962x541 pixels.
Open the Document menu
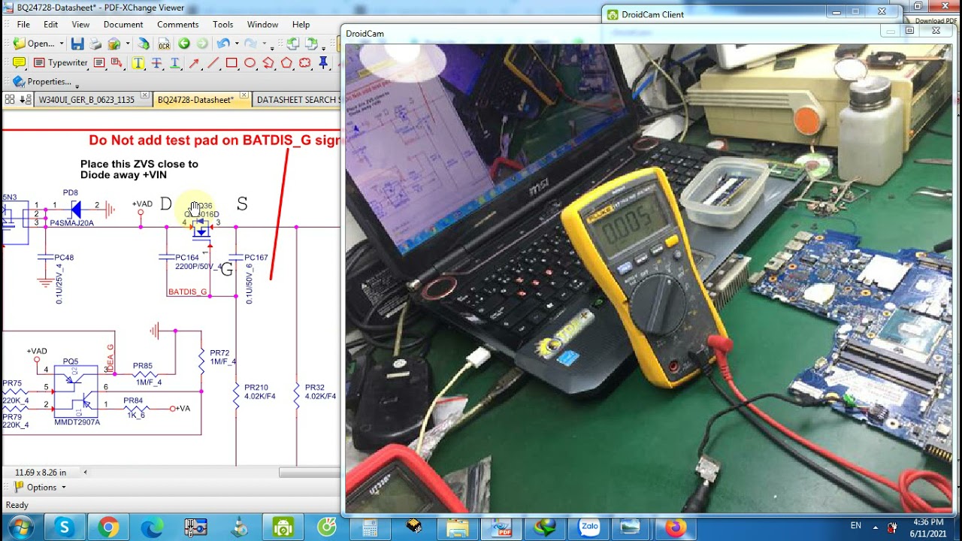pos(123,25)
